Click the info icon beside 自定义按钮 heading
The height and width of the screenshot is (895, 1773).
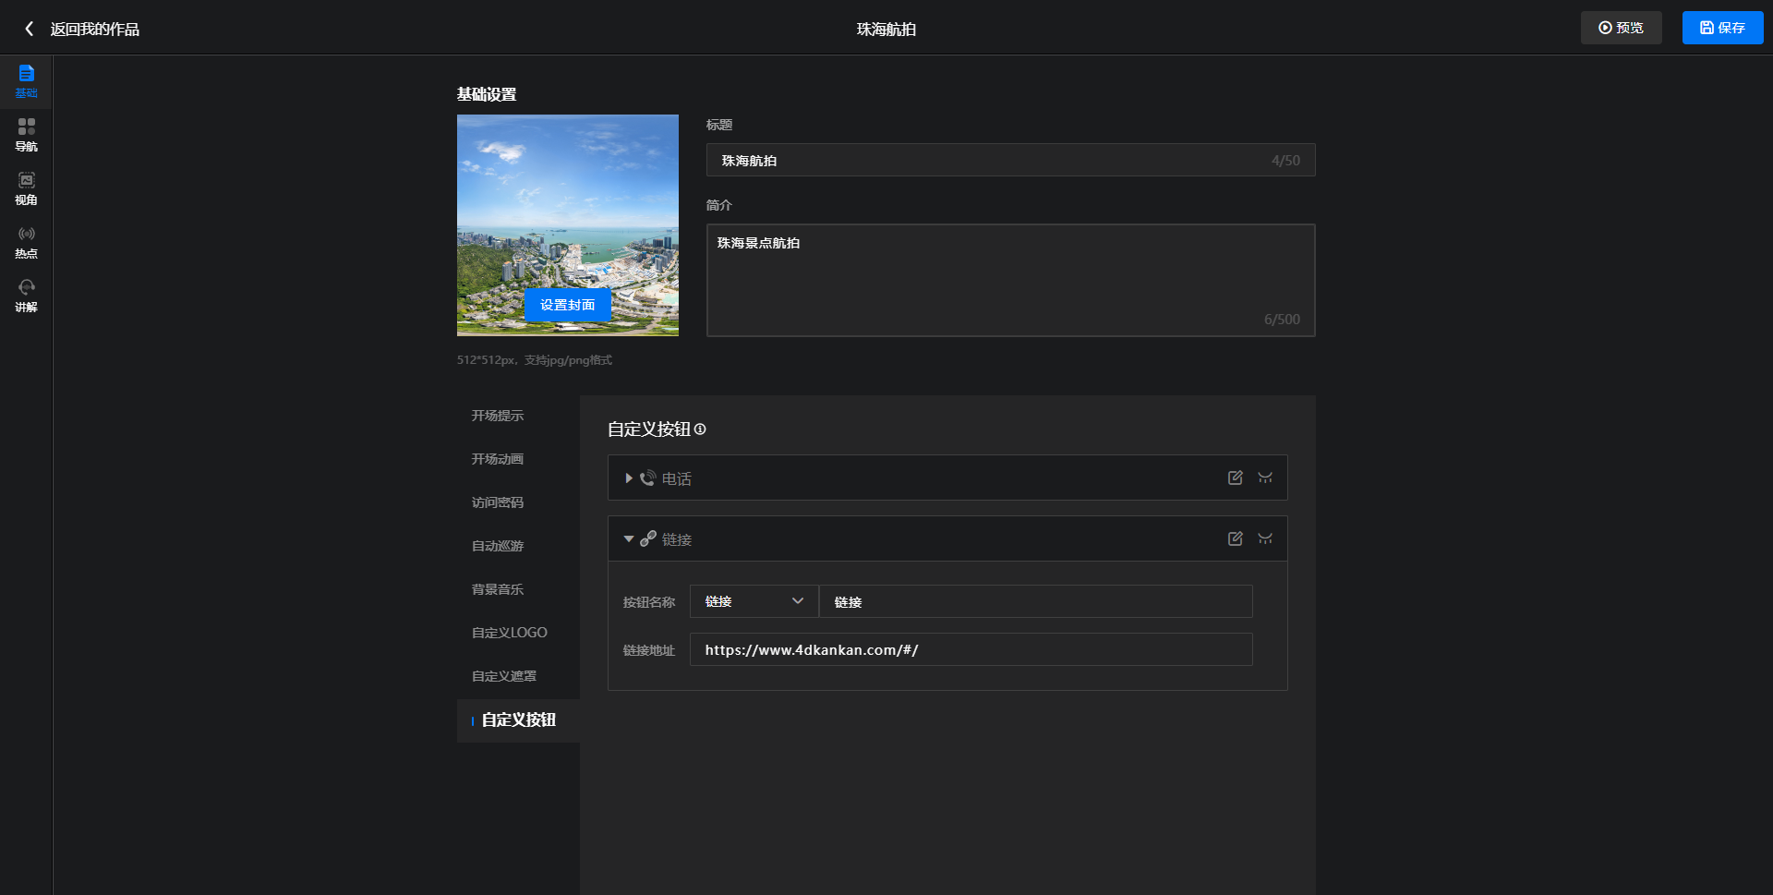700,429
